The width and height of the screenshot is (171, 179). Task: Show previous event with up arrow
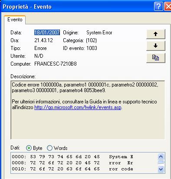pos(156,34)
